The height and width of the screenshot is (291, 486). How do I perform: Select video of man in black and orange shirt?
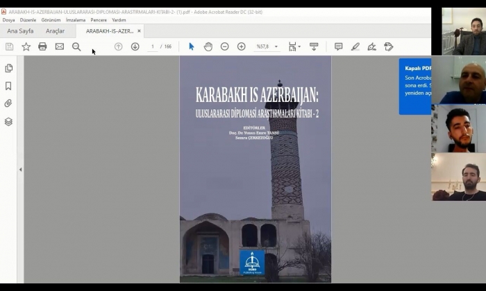coord(459,128)
